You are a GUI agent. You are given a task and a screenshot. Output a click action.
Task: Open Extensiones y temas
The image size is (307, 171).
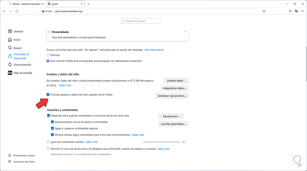click(x=10, y=155)
